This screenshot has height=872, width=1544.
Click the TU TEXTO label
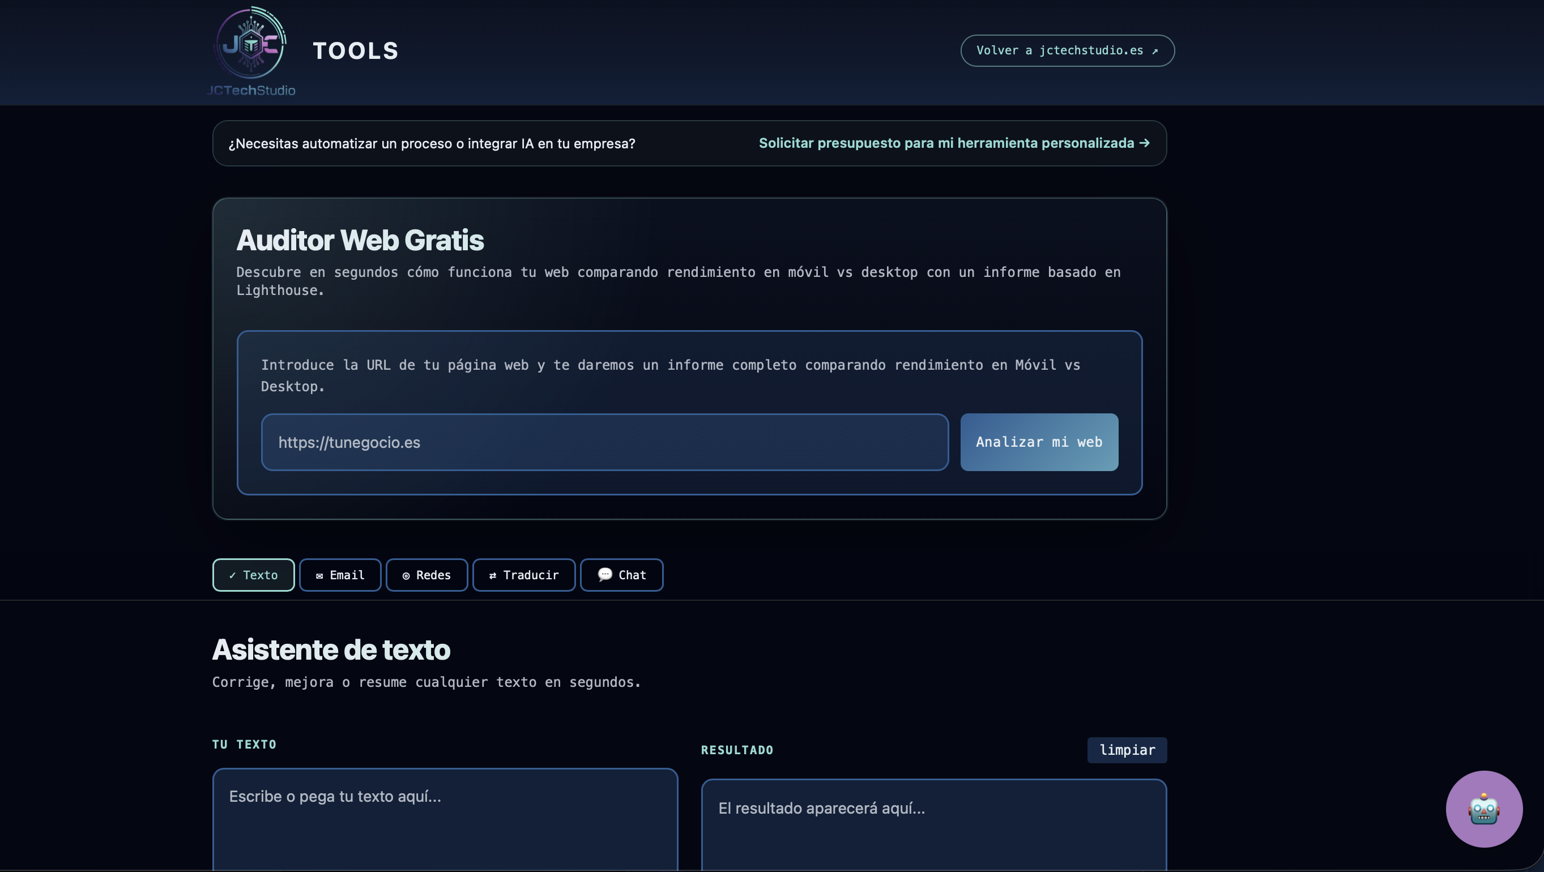click(x=244, y=745)
